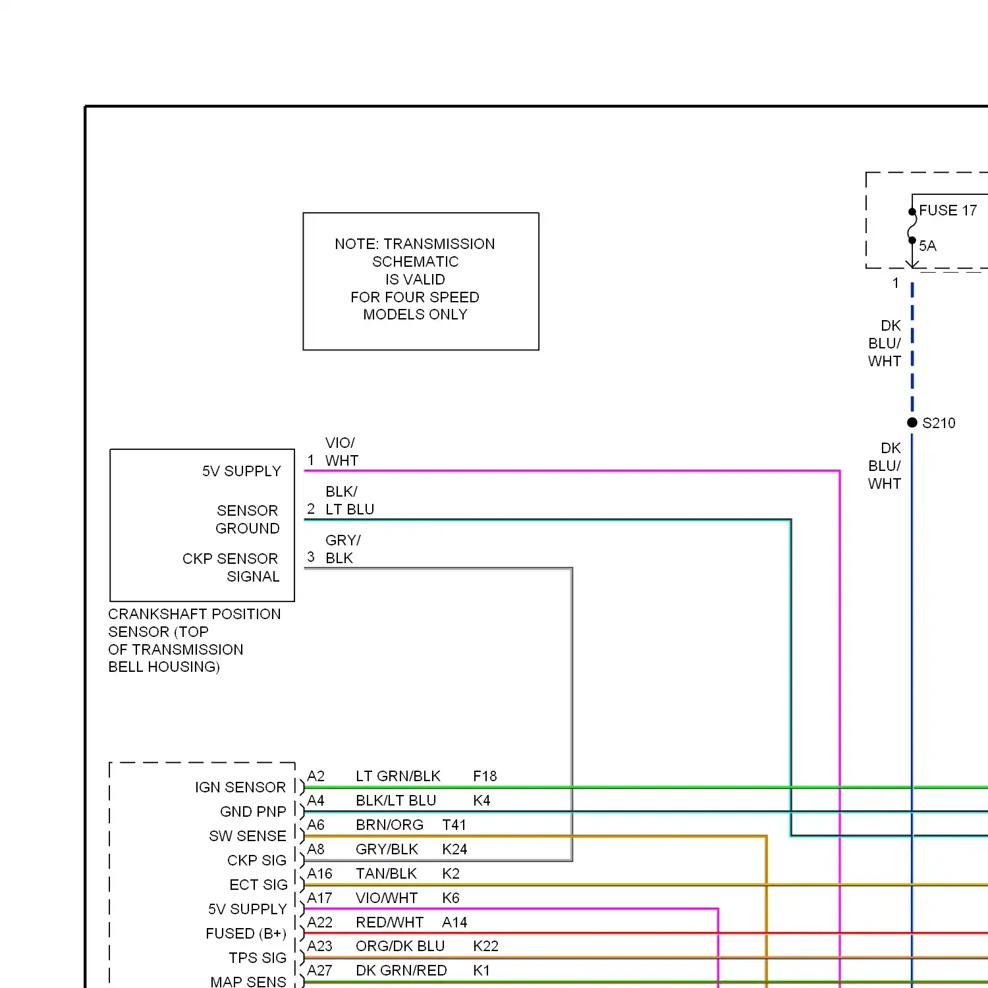Select the GRY/ BLK label at pin 3
This screenshot has height=988, width=988.
click(343, 549)
